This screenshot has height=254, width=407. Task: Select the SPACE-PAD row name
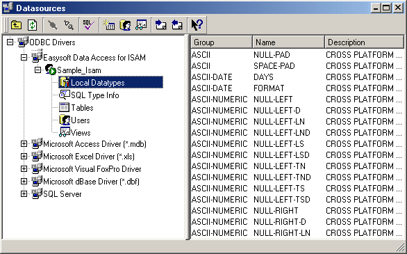point(274,66)
